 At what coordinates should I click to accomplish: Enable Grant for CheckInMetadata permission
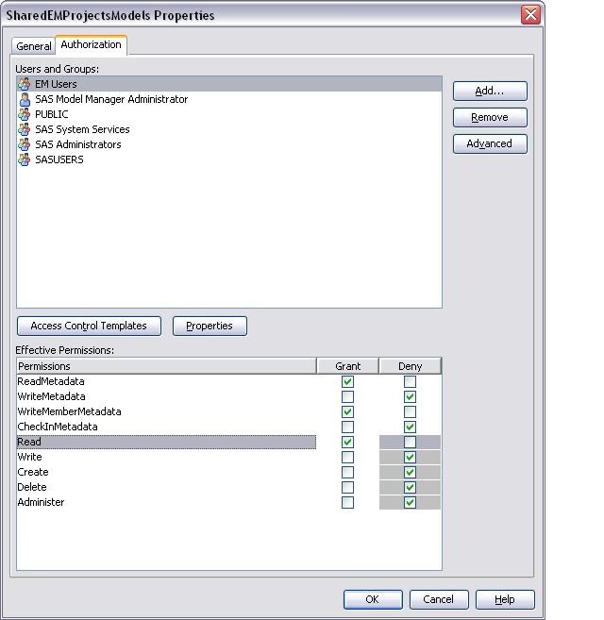coord(347,427)
